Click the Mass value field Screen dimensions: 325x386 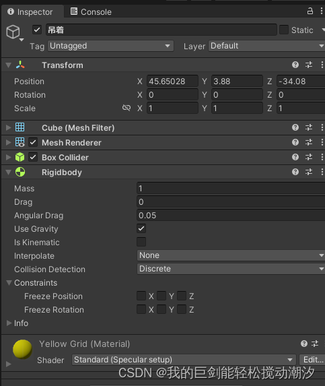coord(231,189)
